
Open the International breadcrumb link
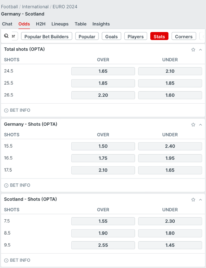[35, 7]
